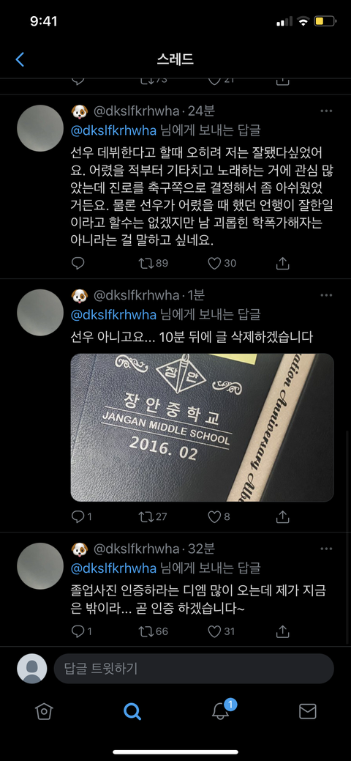Go back using the blue back arrow
Screen dimensions: 351x761
pyautogui.click(x=20, y=60)
